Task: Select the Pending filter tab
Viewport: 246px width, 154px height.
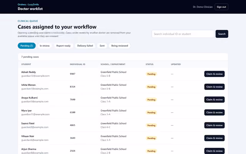Action: (x=27, y=46)
